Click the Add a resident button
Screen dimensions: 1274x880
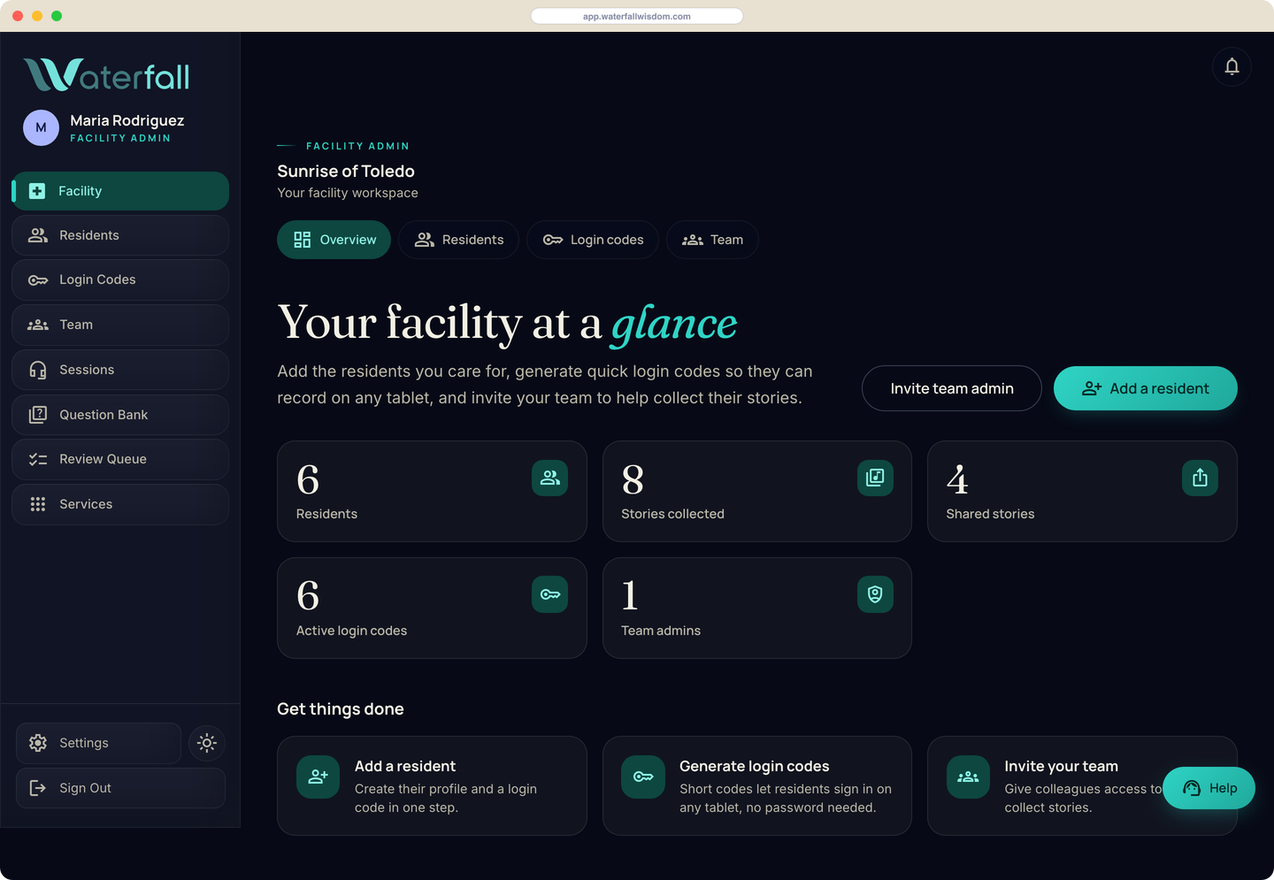point(1146,388)
